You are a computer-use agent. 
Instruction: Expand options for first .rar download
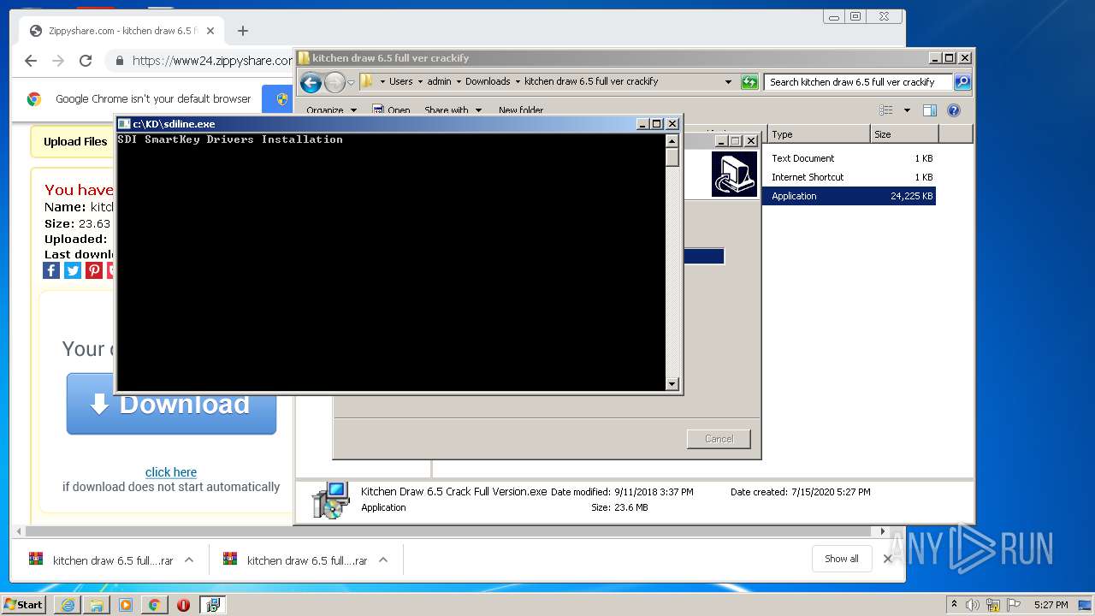point(189,560)
